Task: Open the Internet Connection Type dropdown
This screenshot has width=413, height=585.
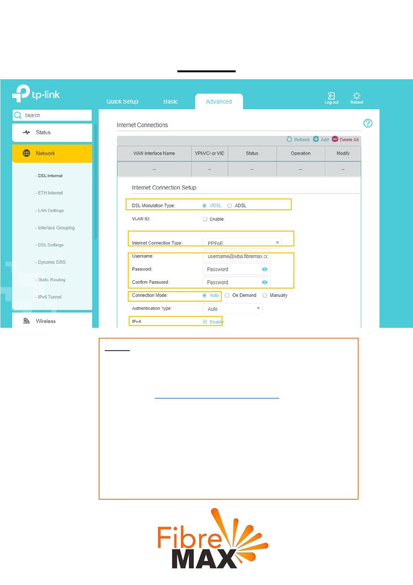Action: 242,243
